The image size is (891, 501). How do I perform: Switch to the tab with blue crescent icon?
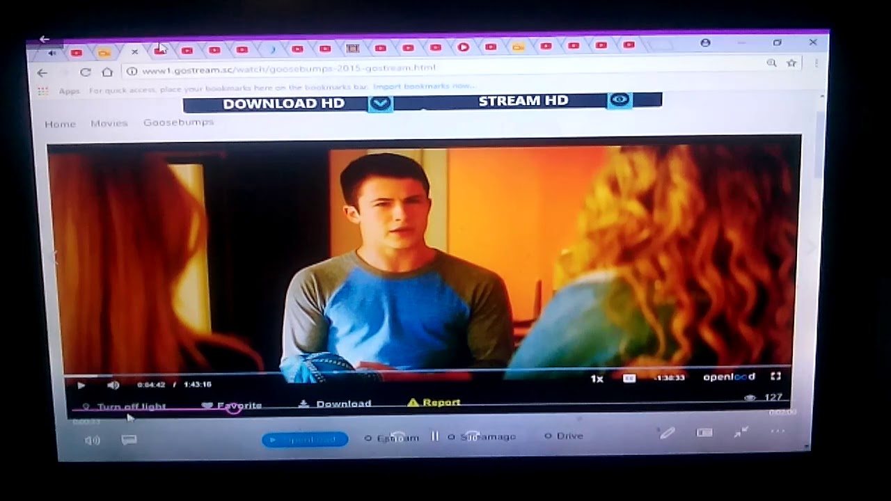click(272, 49)
